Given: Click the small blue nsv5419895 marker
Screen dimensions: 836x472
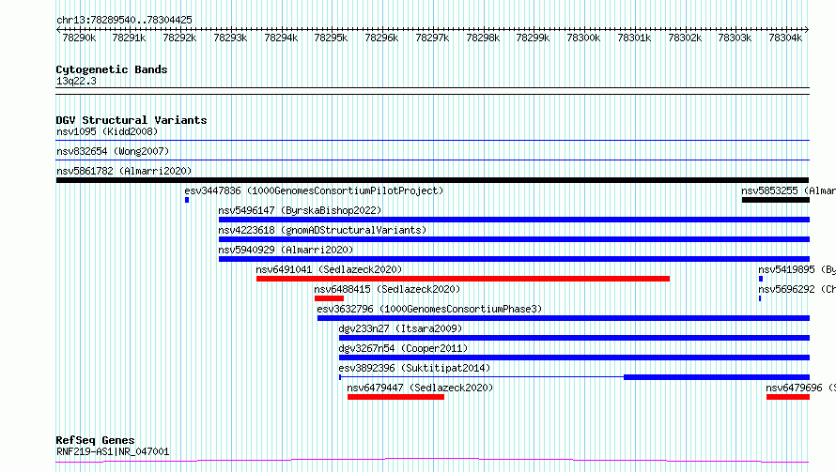Looking at the screenshot, I should pos(761,279).
